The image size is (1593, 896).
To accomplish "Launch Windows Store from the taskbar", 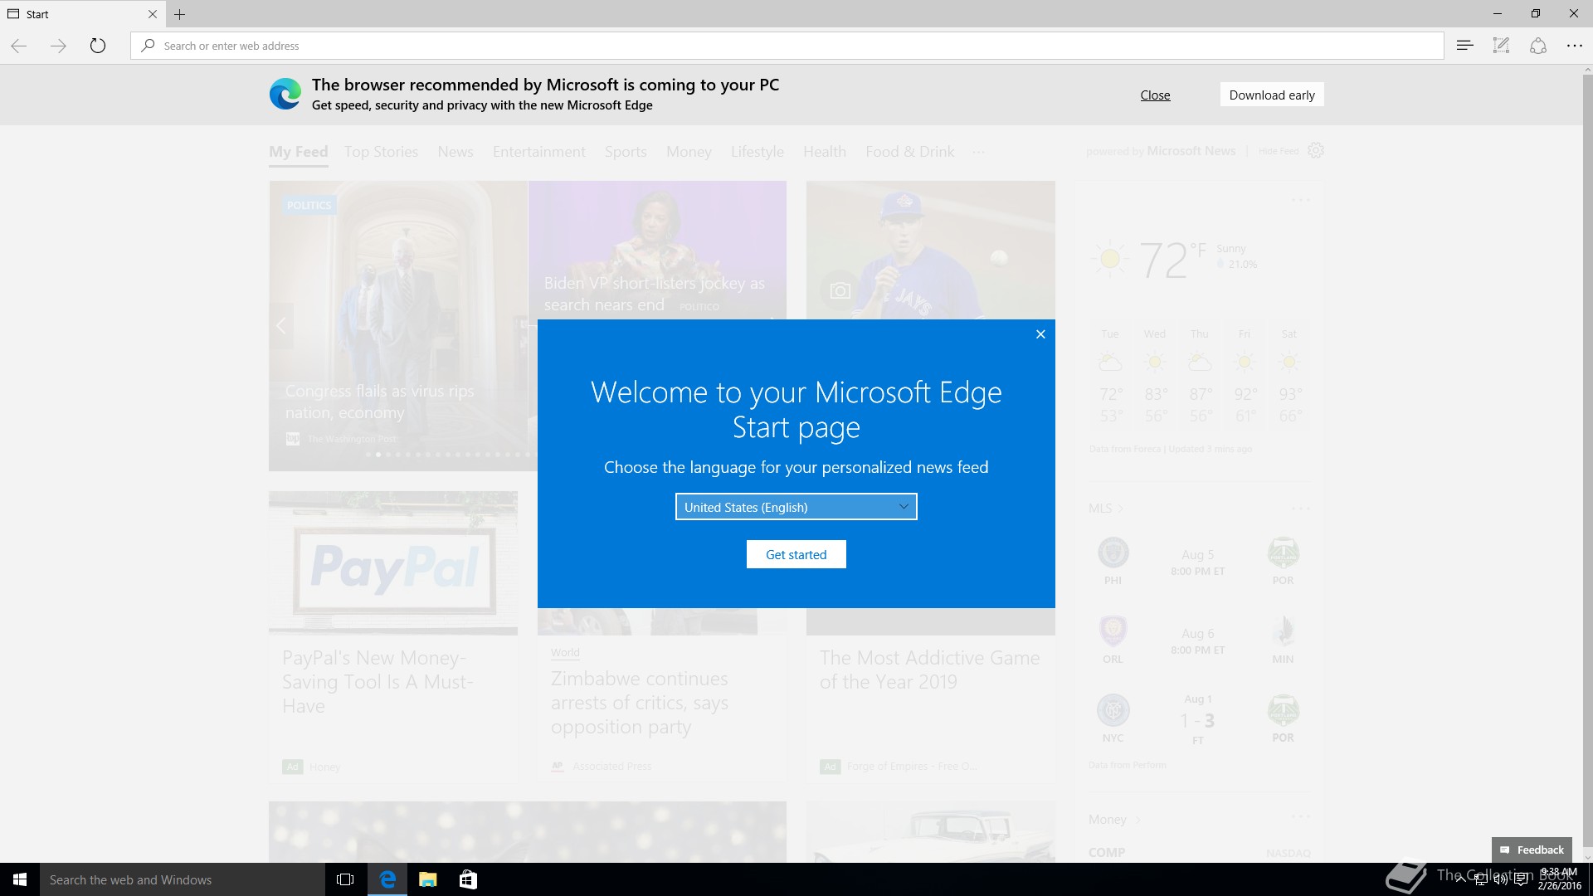I will [x=468, y=879].
